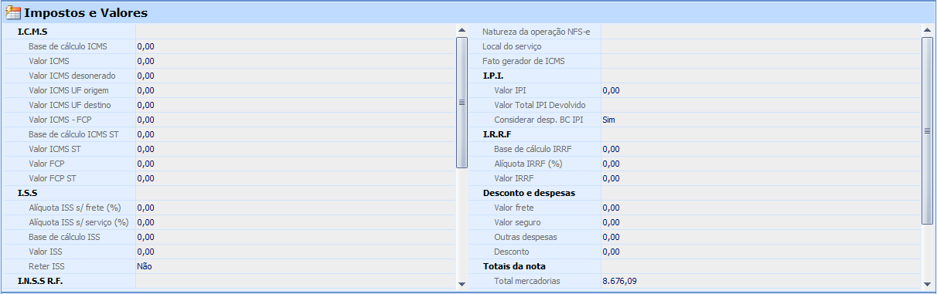Edit the Valor IPI value field
This screenshot has height=294, width=937.
761,90
